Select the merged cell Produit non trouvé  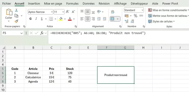[116, 75]
